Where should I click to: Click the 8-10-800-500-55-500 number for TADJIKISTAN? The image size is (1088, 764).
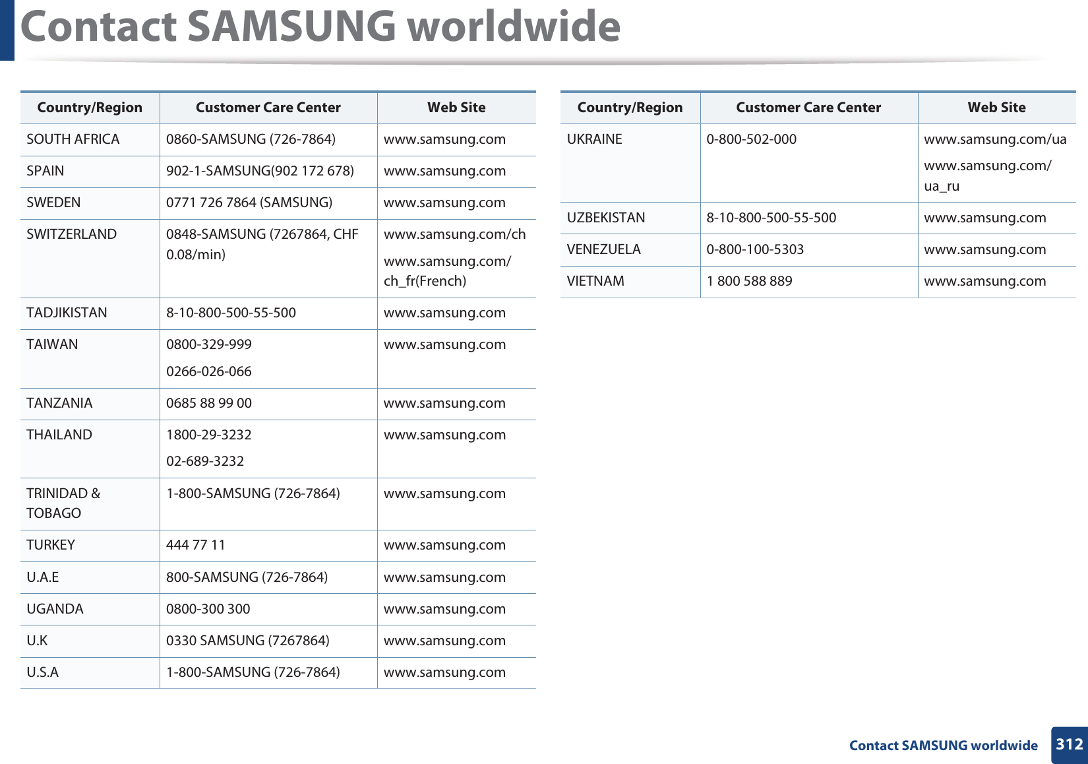(231, 313)
